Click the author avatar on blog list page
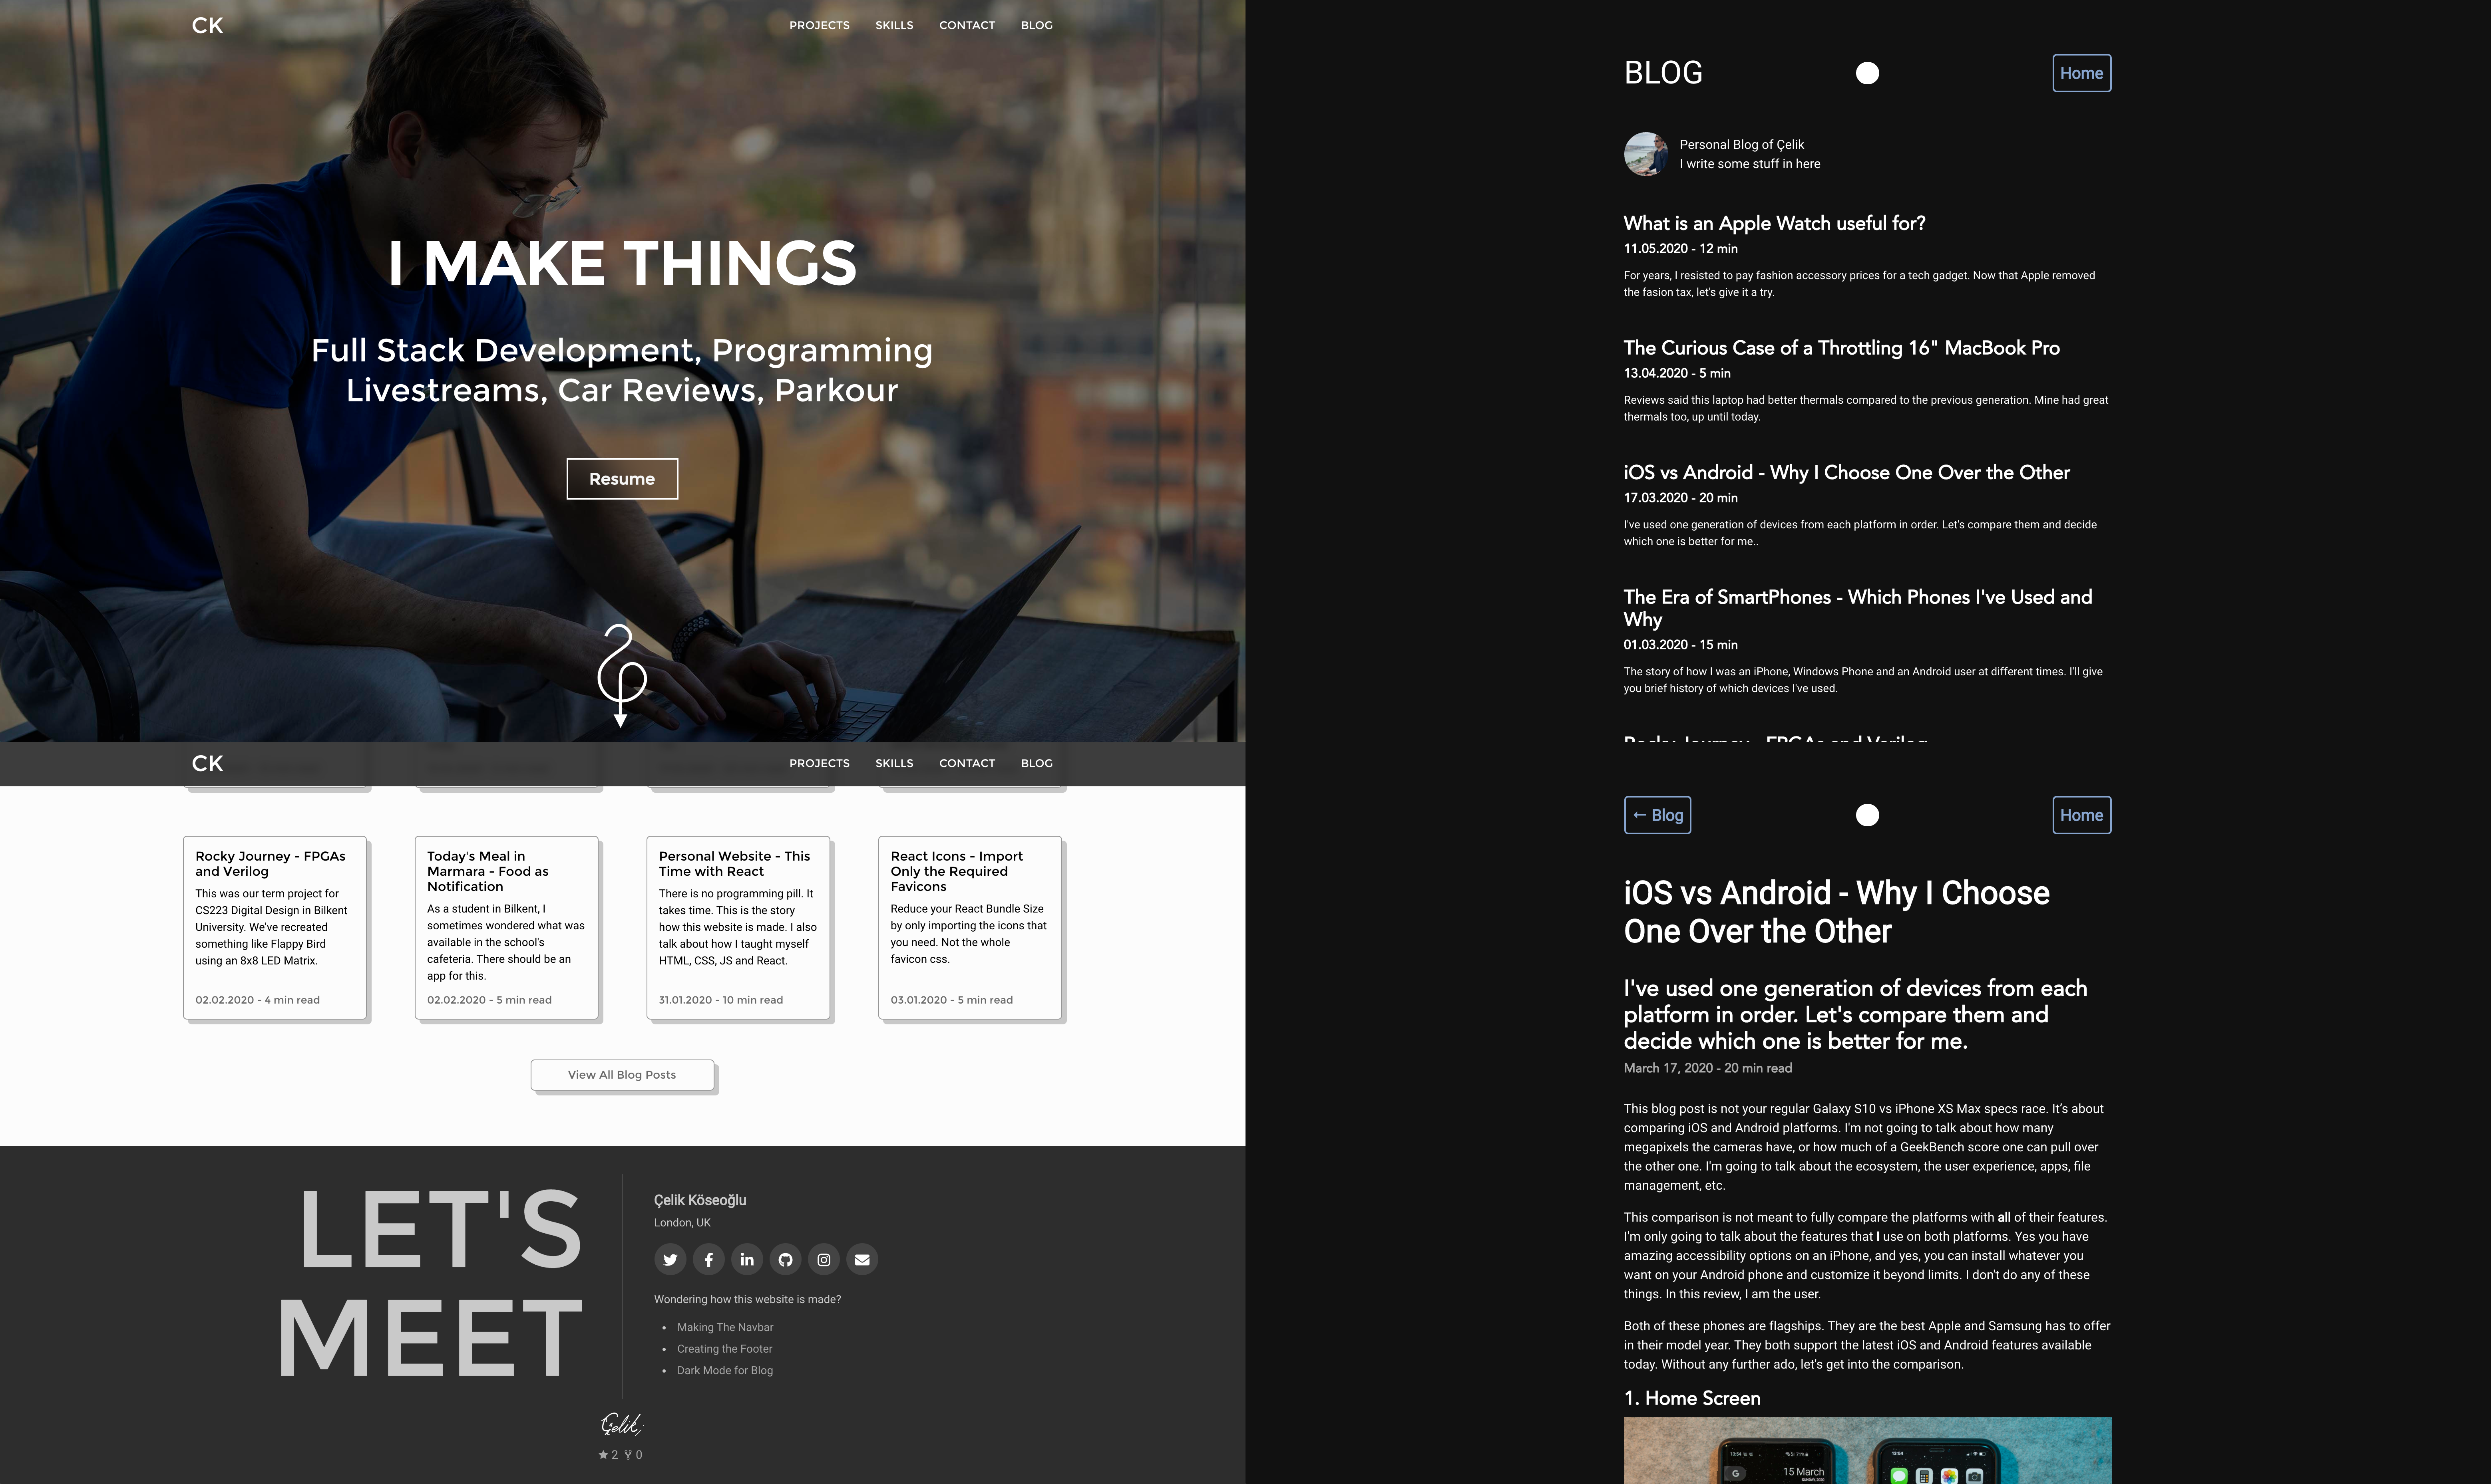 point(1645,154)
